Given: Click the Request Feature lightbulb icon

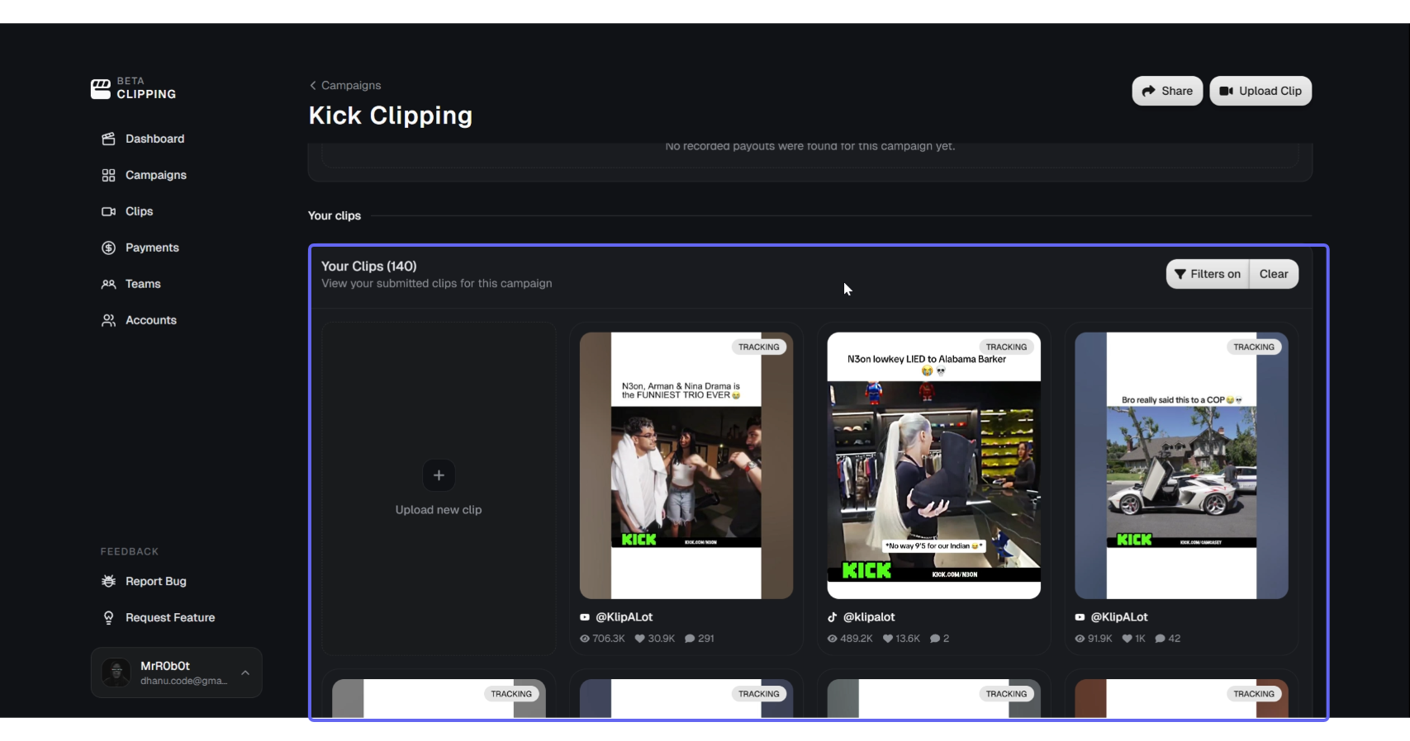Looking at the screenshot, I should pos(108,617).
